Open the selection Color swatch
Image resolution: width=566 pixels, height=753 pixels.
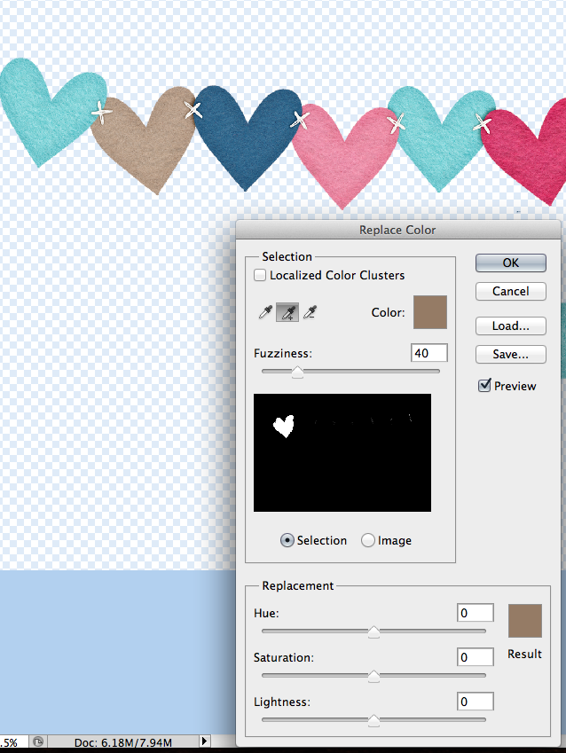[x=430, y=312]
